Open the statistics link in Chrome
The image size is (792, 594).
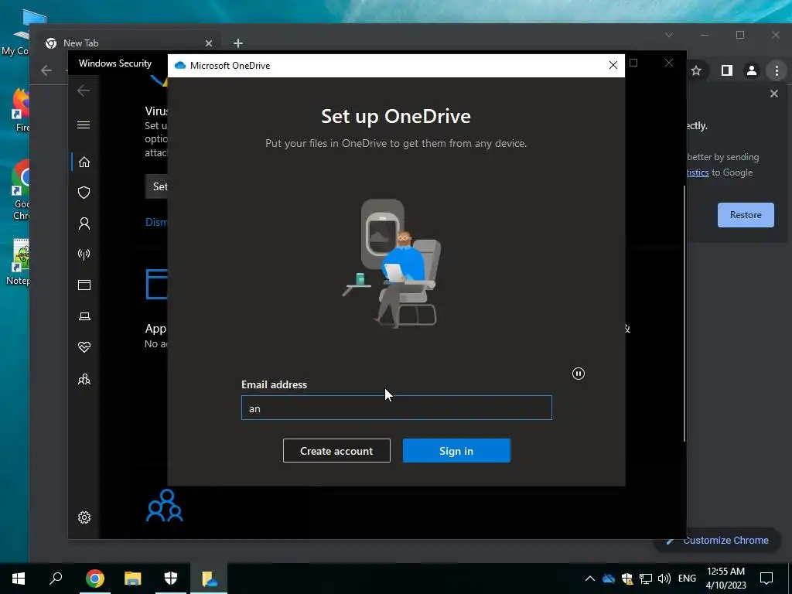(x=698, y=172)
